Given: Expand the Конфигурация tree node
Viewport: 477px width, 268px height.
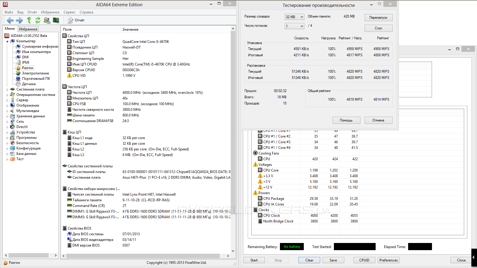Looking at the screenshot, I should (x=7, y=149).
